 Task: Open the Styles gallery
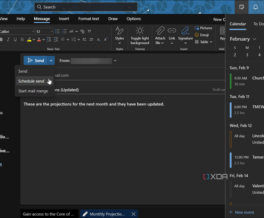pos(119,35)
